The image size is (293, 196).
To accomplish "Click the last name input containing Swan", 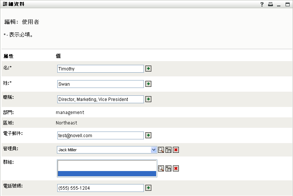I will pos(100,84).
